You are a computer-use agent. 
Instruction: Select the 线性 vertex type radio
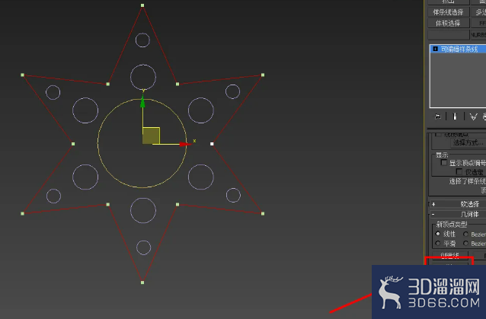(x=438, y=234)
